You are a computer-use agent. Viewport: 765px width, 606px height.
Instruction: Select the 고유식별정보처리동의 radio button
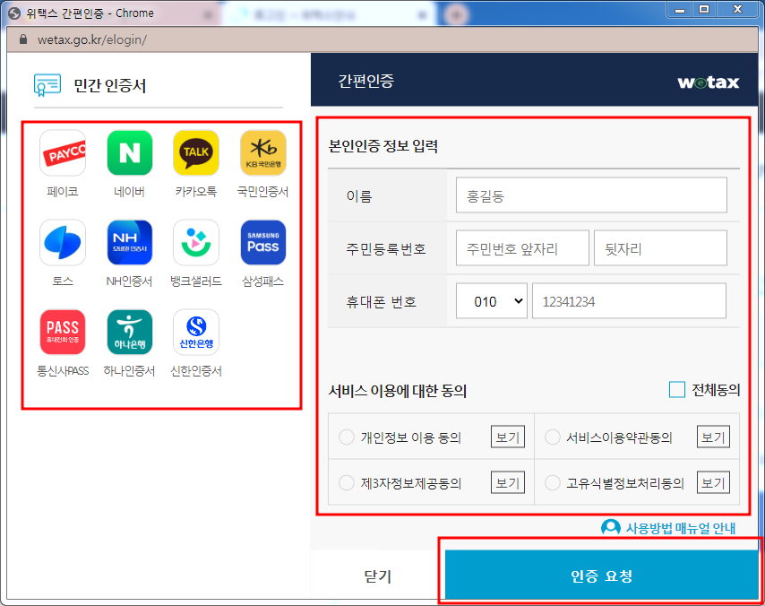pos(551,482)
